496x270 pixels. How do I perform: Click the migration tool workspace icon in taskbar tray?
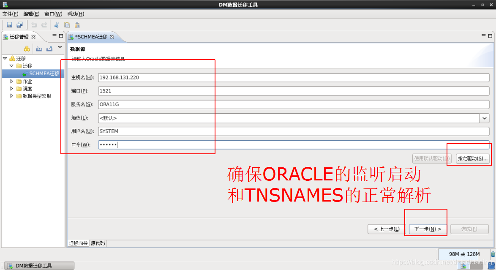pos(464,266)
